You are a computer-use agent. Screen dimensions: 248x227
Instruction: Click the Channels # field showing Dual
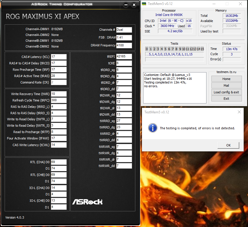coord(124,30)
